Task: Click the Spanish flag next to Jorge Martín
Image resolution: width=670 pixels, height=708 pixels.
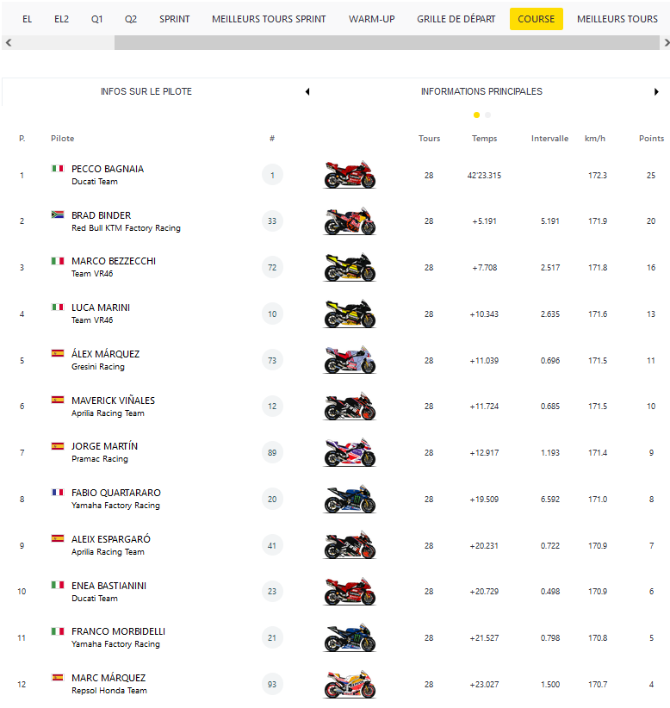Action: (57, 446)
